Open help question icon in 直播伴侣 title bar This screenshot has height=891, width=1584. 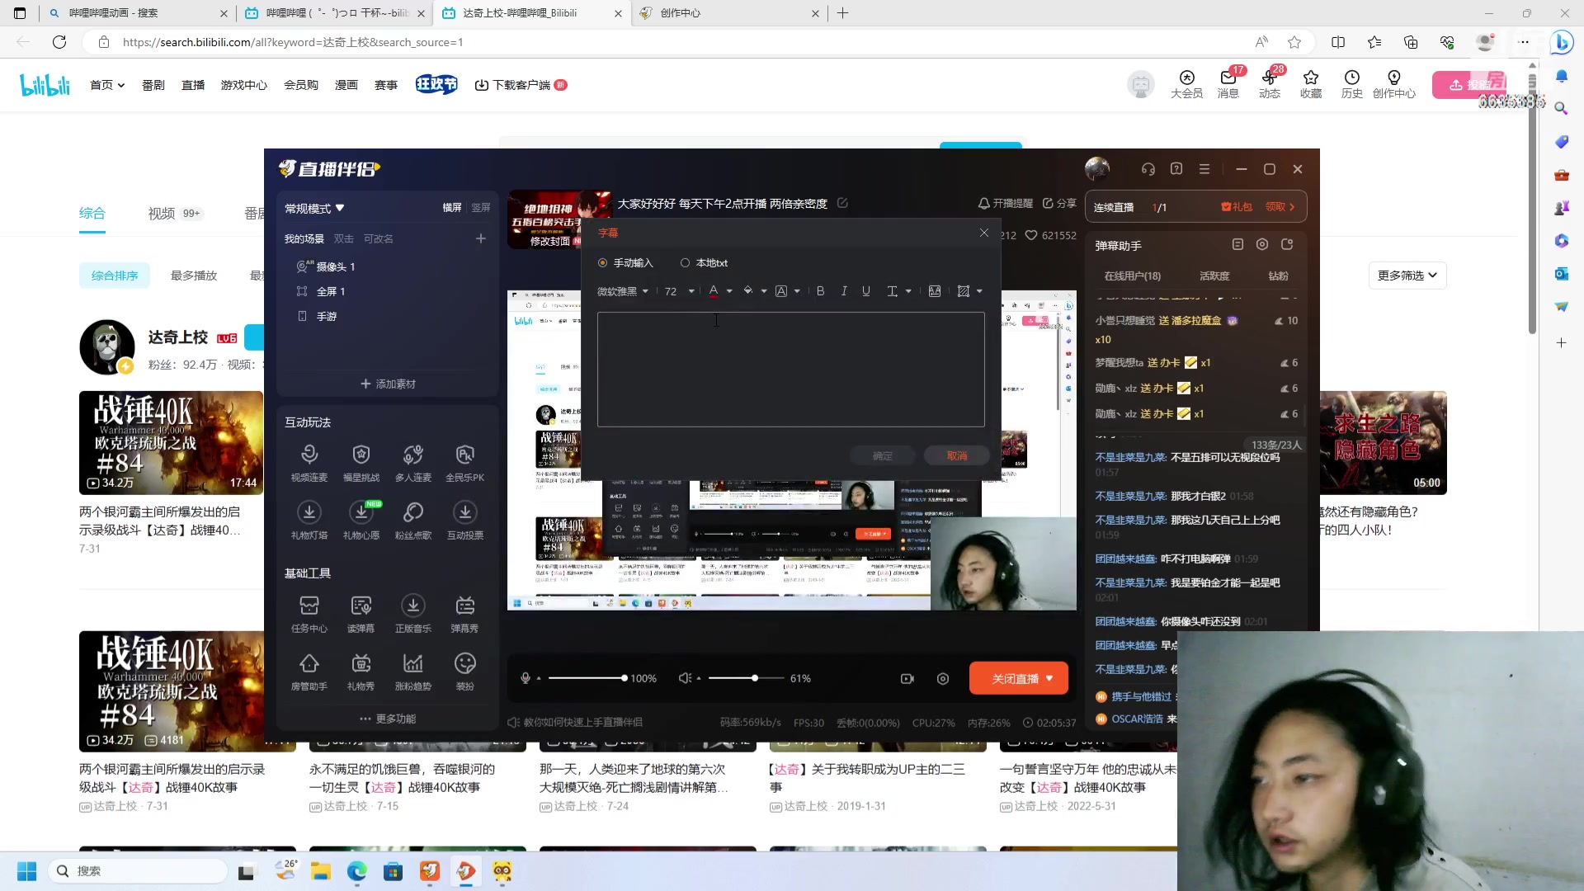(1176, 169)
